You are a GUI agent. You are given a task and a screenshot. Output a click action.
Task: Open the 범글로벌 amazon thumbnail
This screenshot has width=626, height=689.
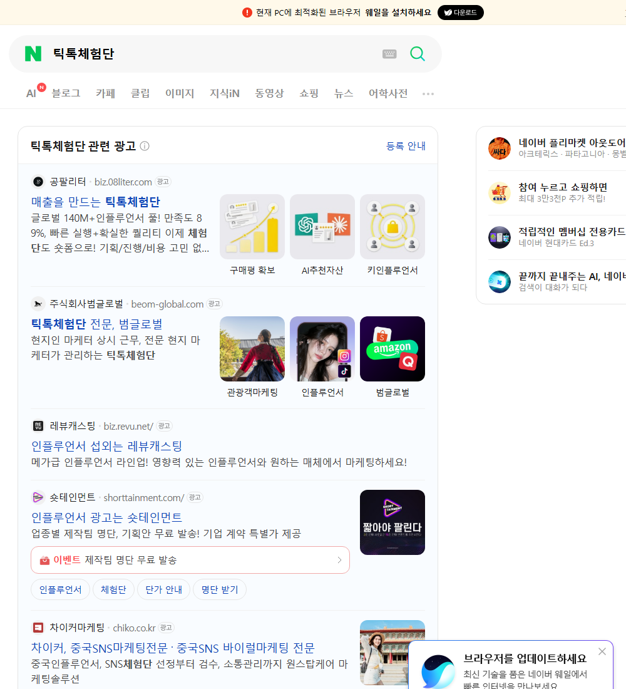[393, 349]
